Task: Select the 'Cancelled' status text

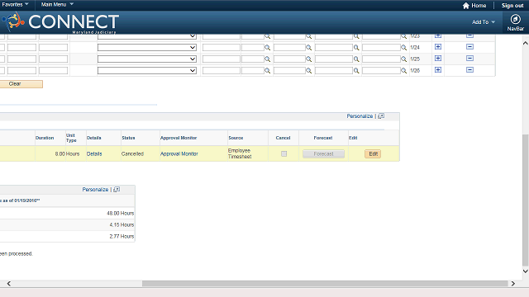Action: point(132,154)
